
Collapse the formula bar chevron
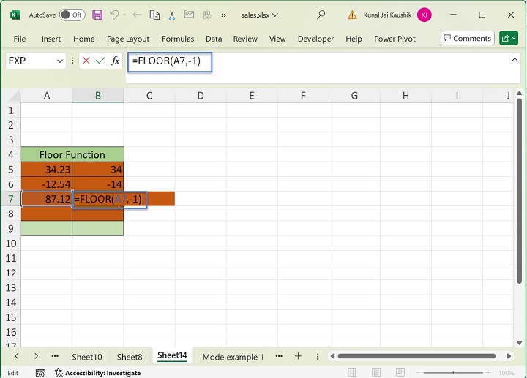pyautogui.click(x=515, y=60)
